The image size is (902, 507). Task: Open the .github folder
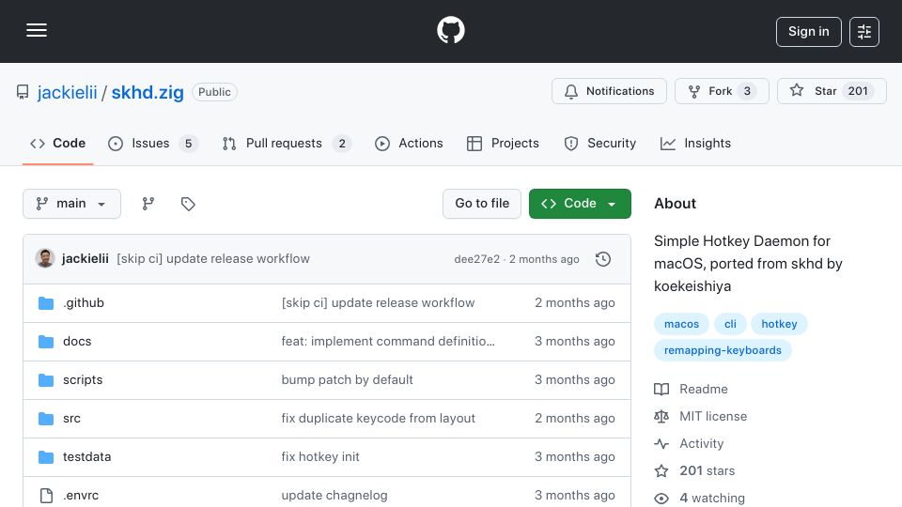click(84, 303)
